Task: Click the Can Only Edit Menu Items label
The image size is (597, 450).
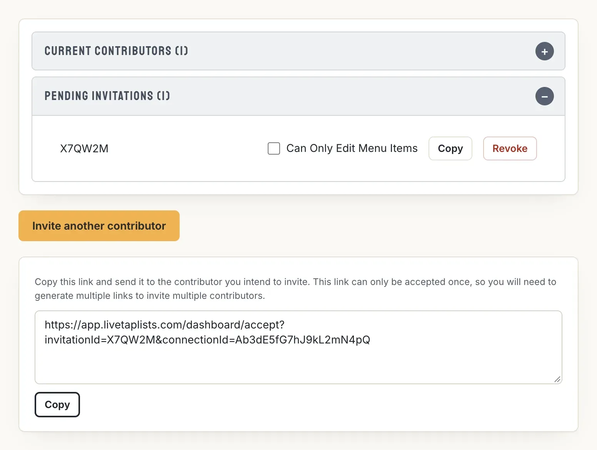Action: [x=352, y=148]
